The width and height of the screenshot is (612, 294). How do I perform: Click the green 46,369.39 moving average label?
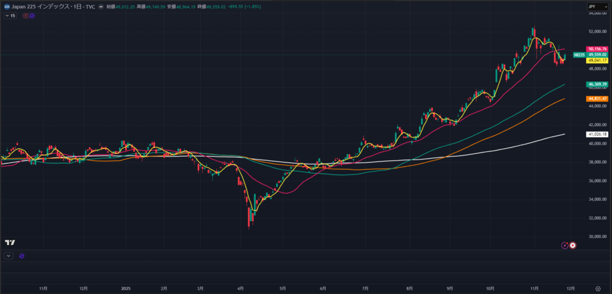pyautogui.click(x=598, y=85)
